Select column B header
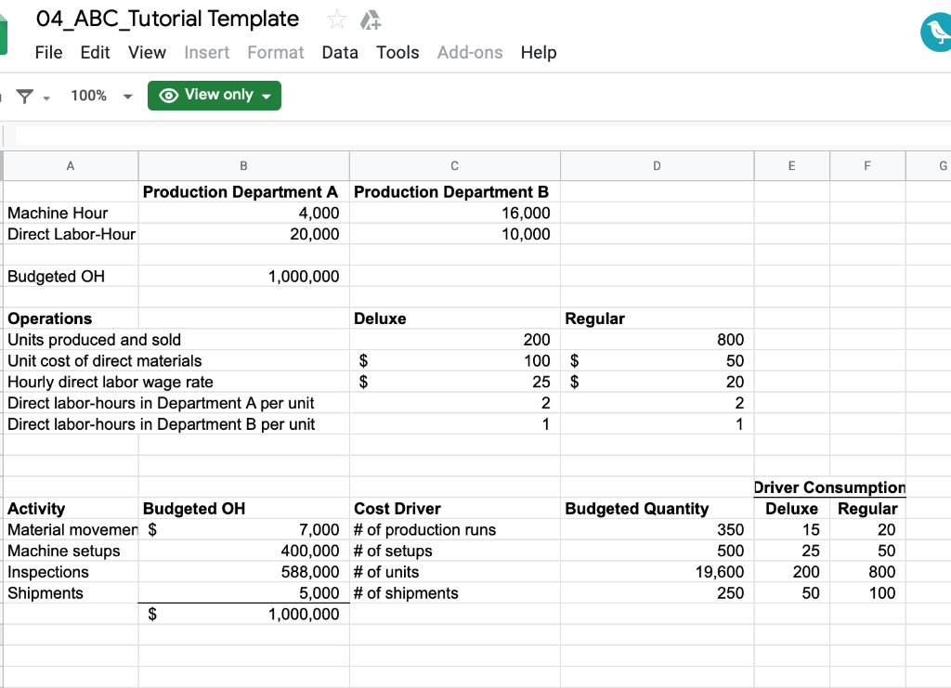Image resolution: width=951 pixels, height=688 pixels. pyautogui.click(x=244, y=166)
